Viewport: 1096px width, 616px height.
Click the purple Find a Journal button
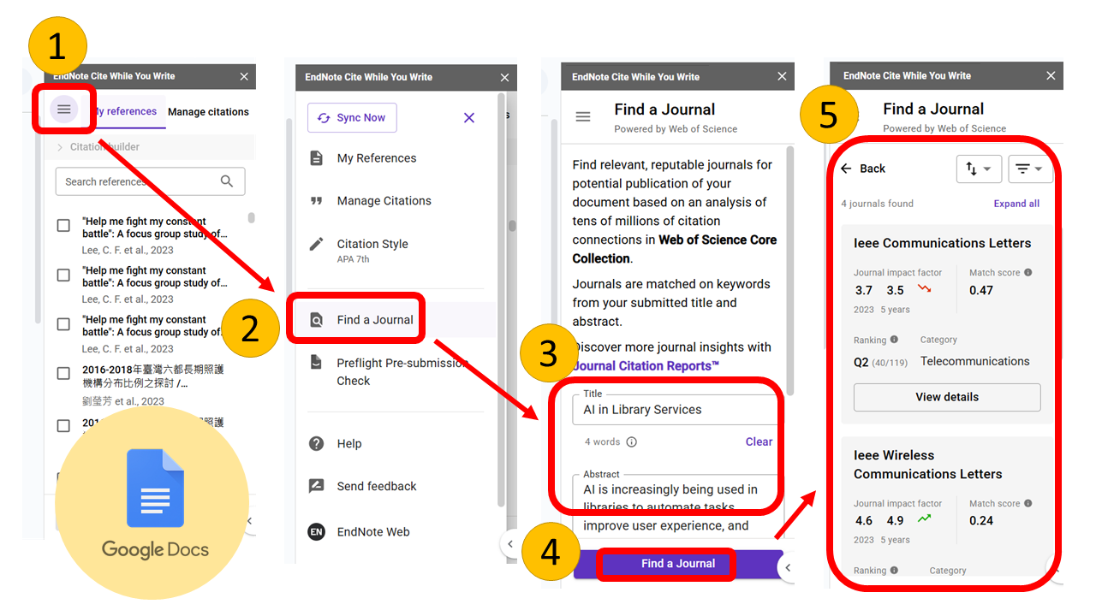pos(678,564)
